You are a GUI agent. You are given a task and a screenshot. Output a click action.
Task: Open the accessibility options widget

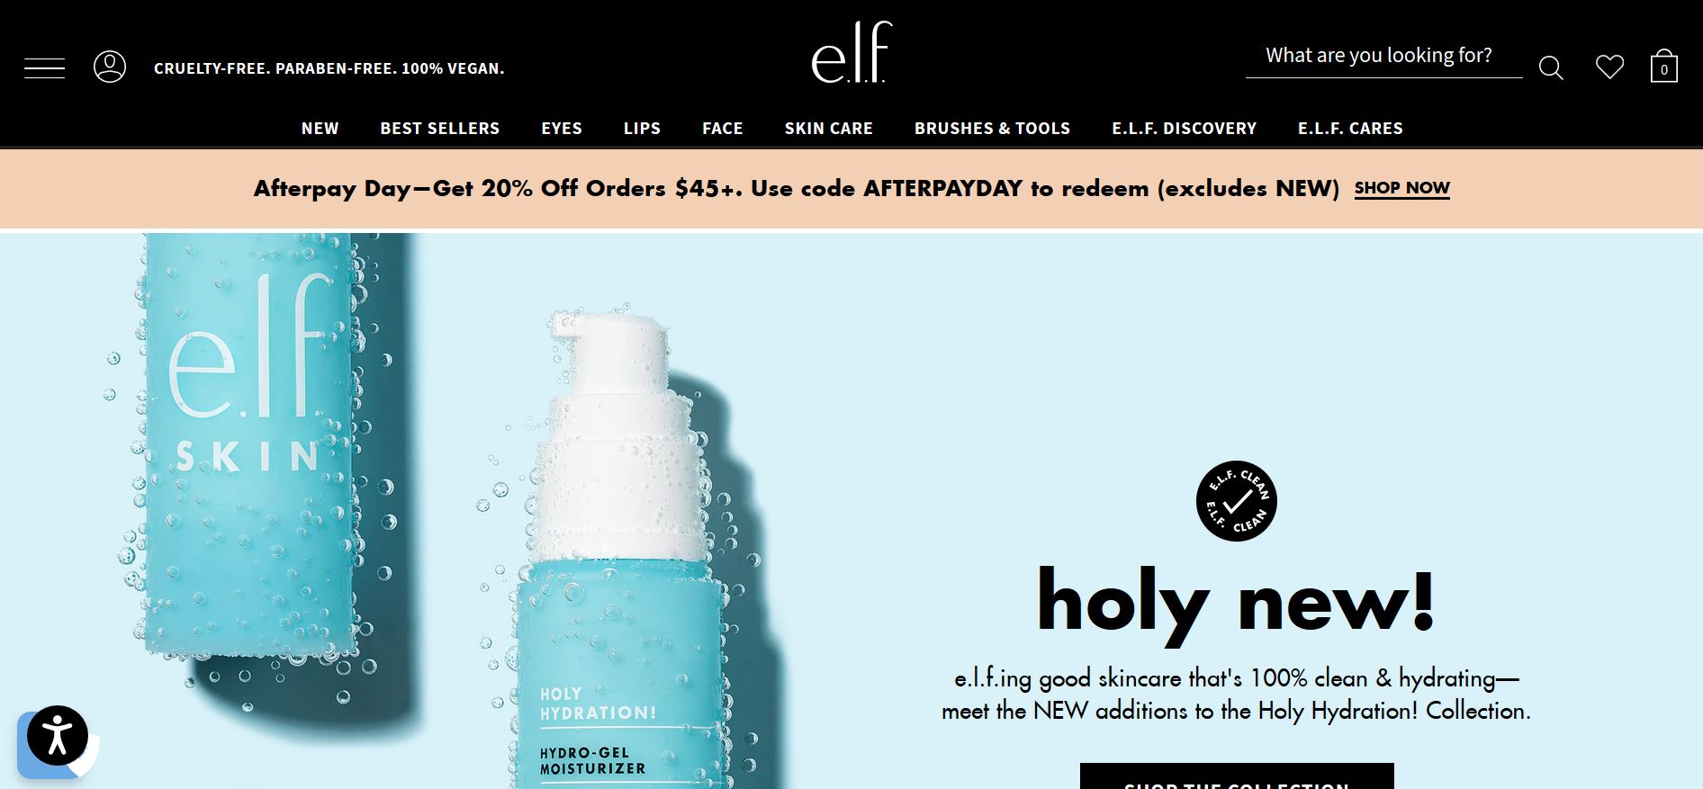[x=58, y=736]
